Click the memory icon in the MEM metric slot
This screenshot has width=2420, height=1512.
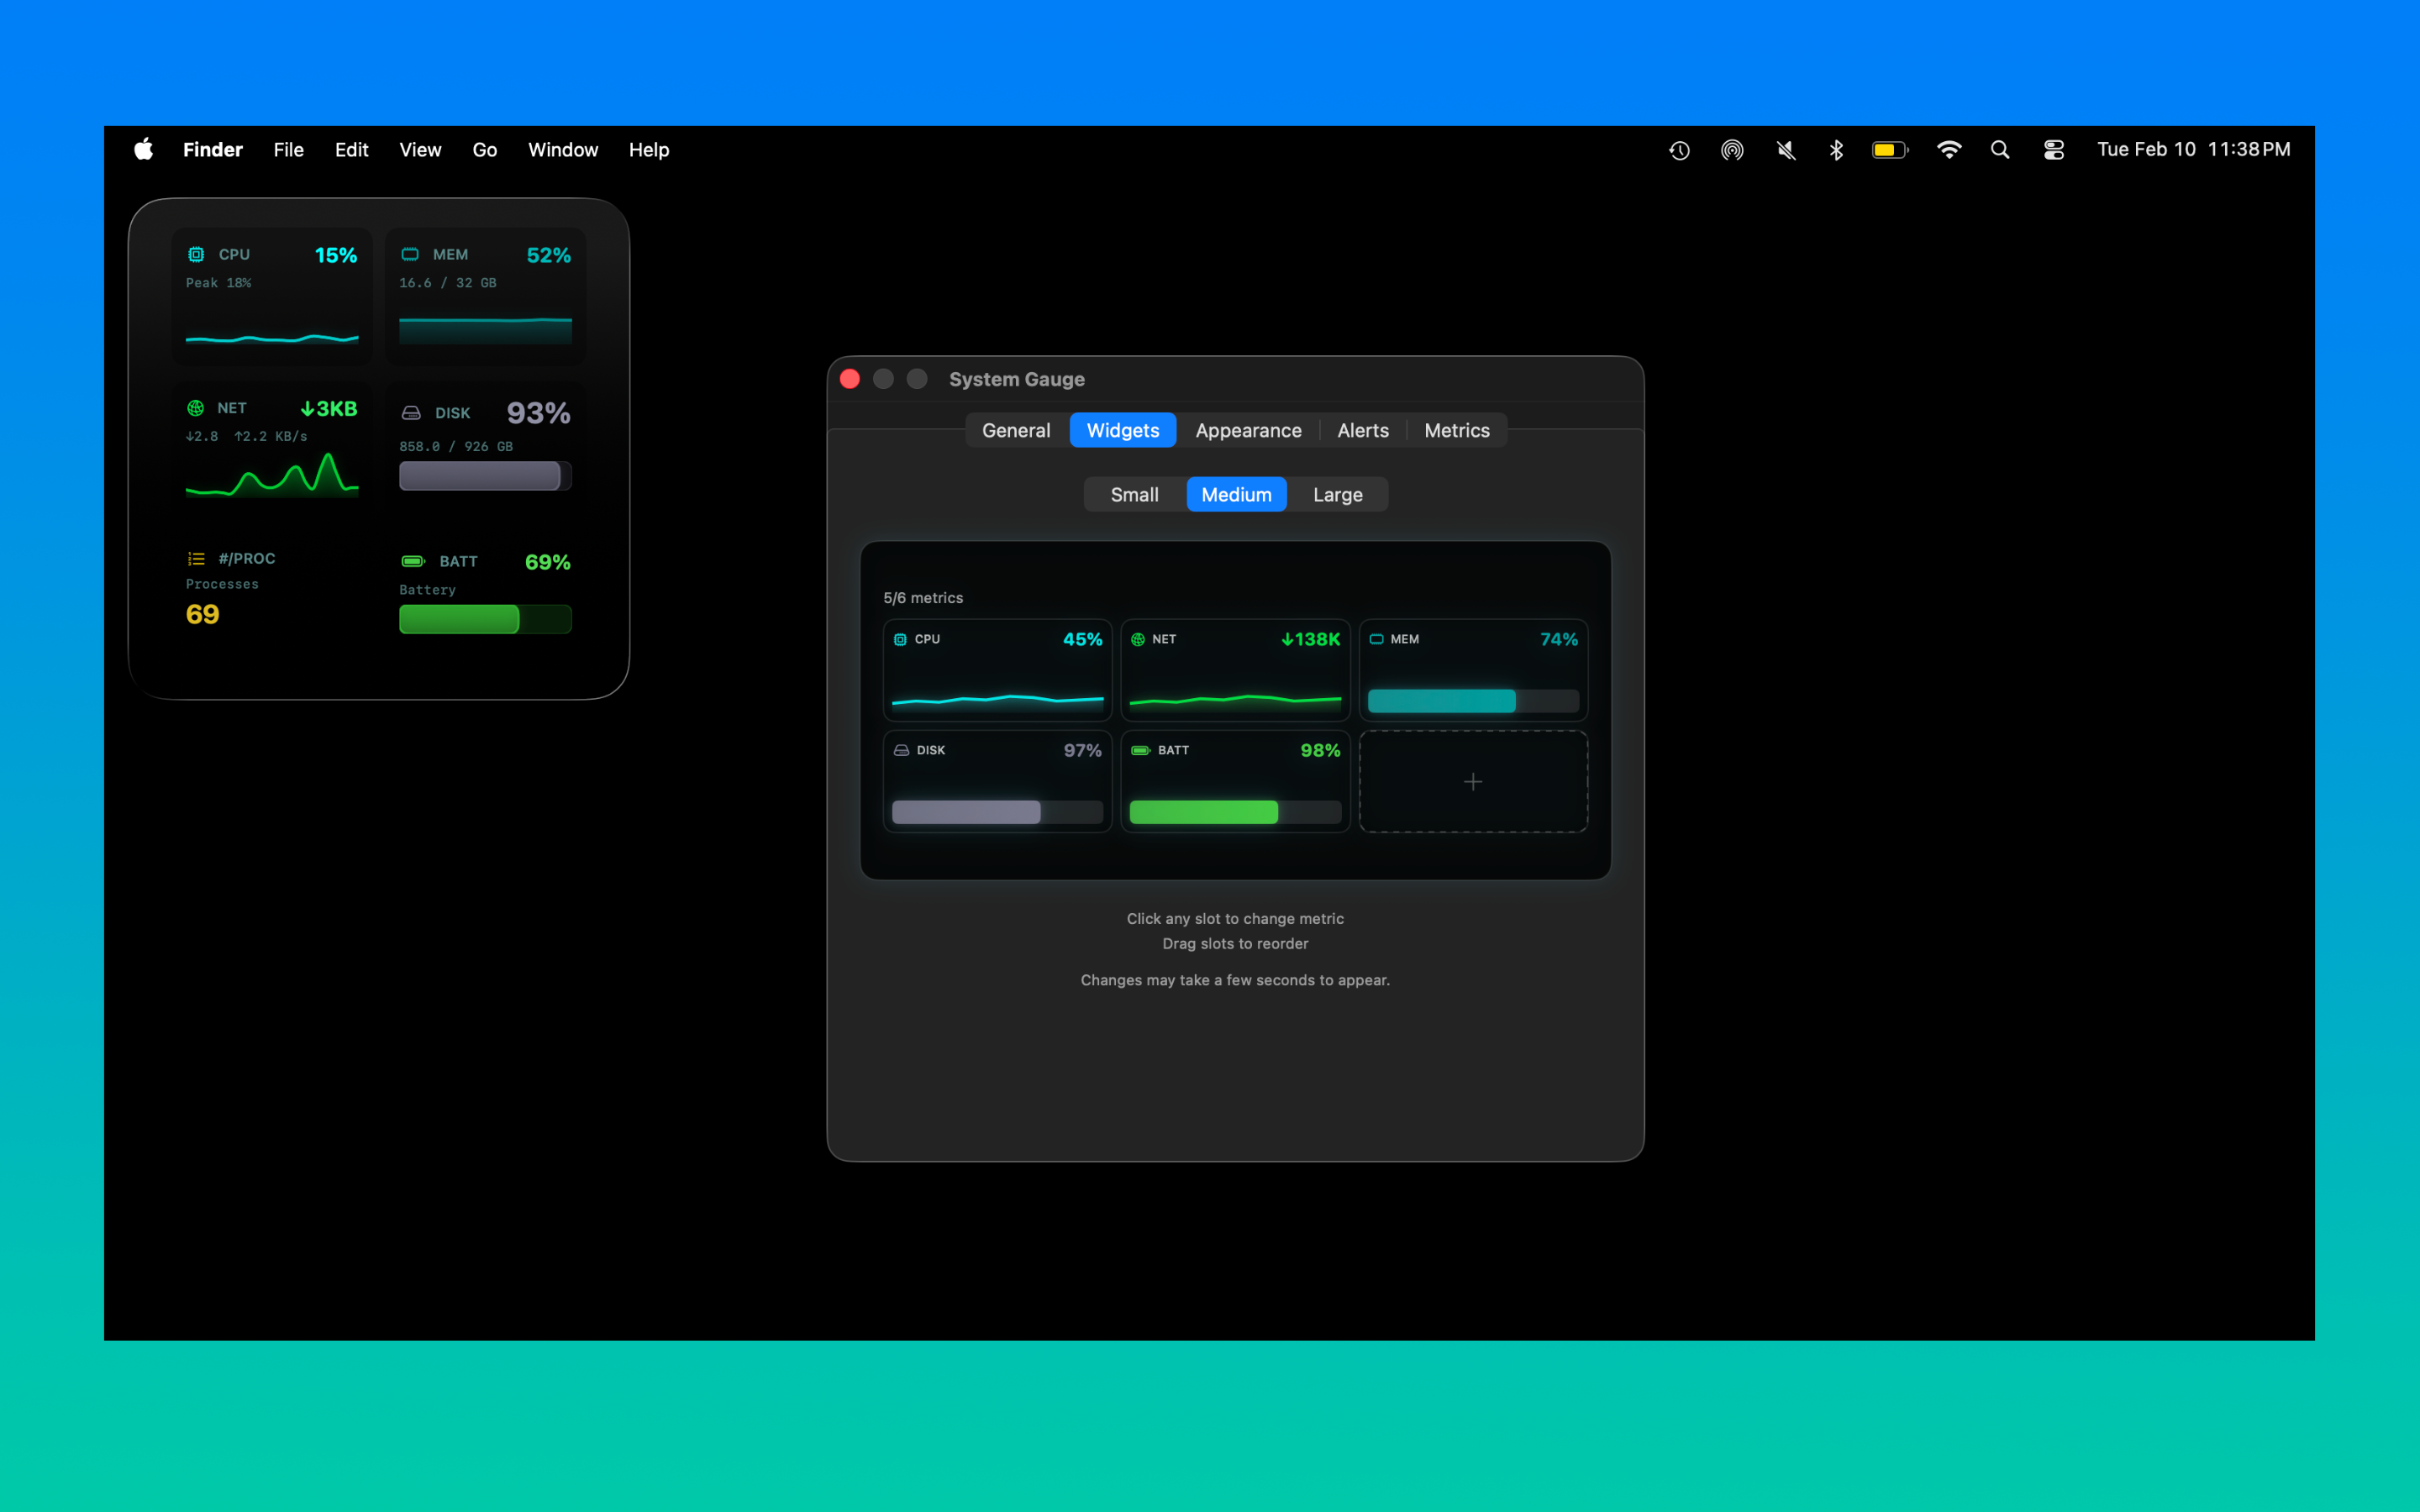pyautogui.click(x=1377, y=638)
